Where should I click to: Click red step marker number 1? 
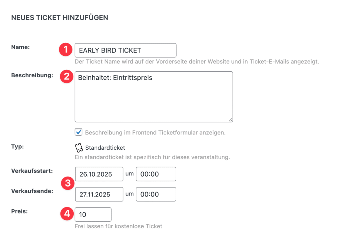pyautogui.click(x=65, y=50)
